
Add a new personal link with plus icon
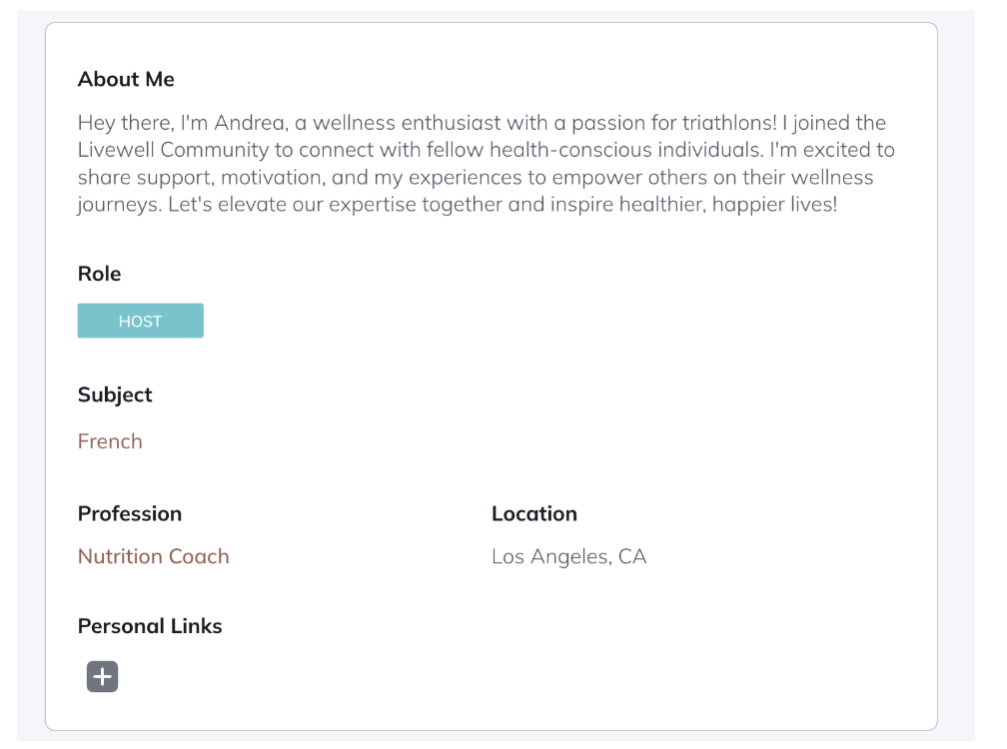[102, 677]
